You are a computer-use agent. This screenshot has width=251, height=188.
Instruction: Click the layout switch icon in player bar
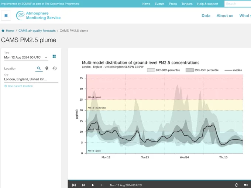pyautogui.click(x=246, y=185)
